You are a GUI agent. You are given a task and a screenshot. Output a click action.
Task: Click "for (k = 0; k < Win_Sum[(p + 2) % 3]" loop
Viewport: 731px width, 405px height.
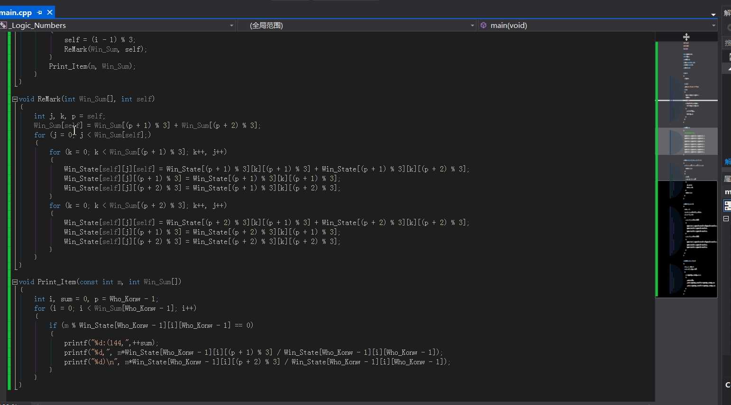pyautogui.click(x=138, y=206)
